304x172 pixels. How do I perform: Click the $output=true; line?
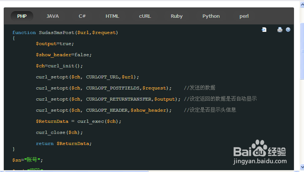pos(55,44)
